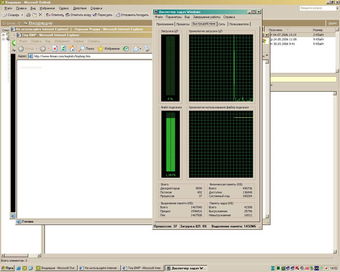Click the Outlook message list scroll-down arrow

pos(337,71)
